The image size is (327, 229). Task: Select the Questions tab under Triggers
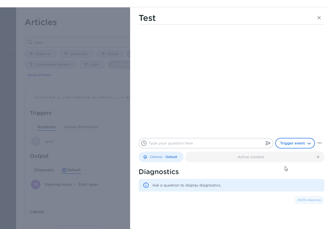pyautogui.click(x=46, y=127)
